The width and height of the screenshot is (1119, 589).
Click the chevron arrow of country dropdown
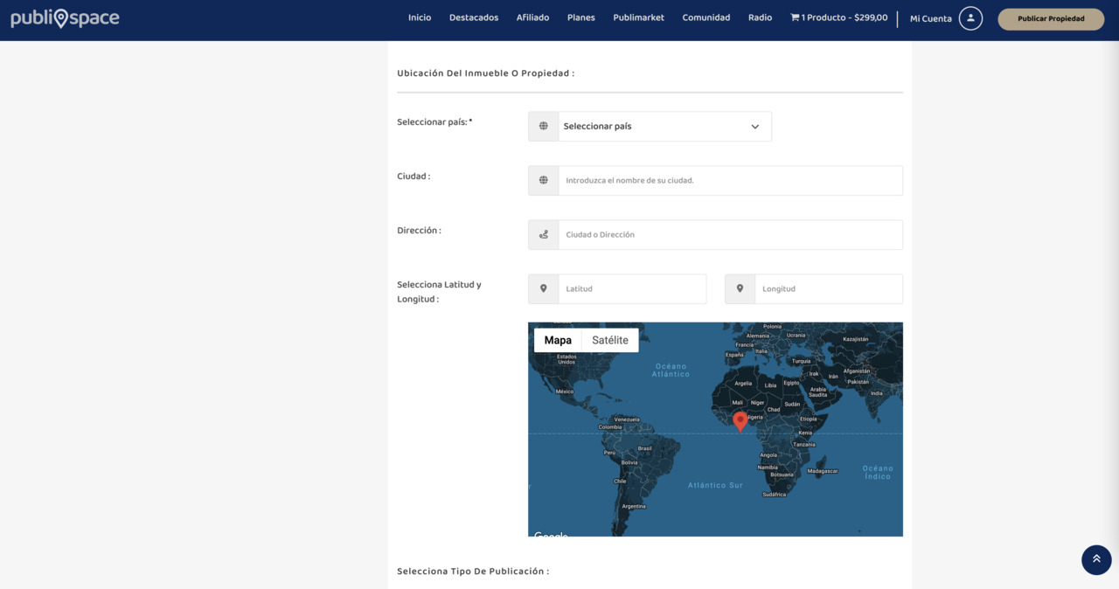755,127
